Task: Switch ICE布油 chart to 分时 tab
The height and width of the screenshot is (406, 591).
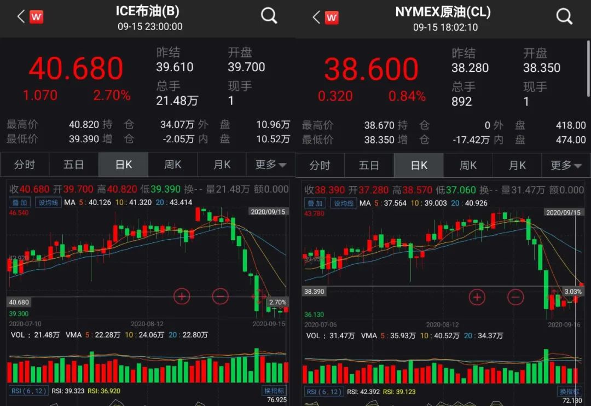Action: point(25,165)
